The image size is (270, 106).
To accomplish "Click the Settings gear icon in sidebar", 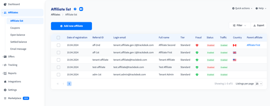I will [x=5, y=90].
